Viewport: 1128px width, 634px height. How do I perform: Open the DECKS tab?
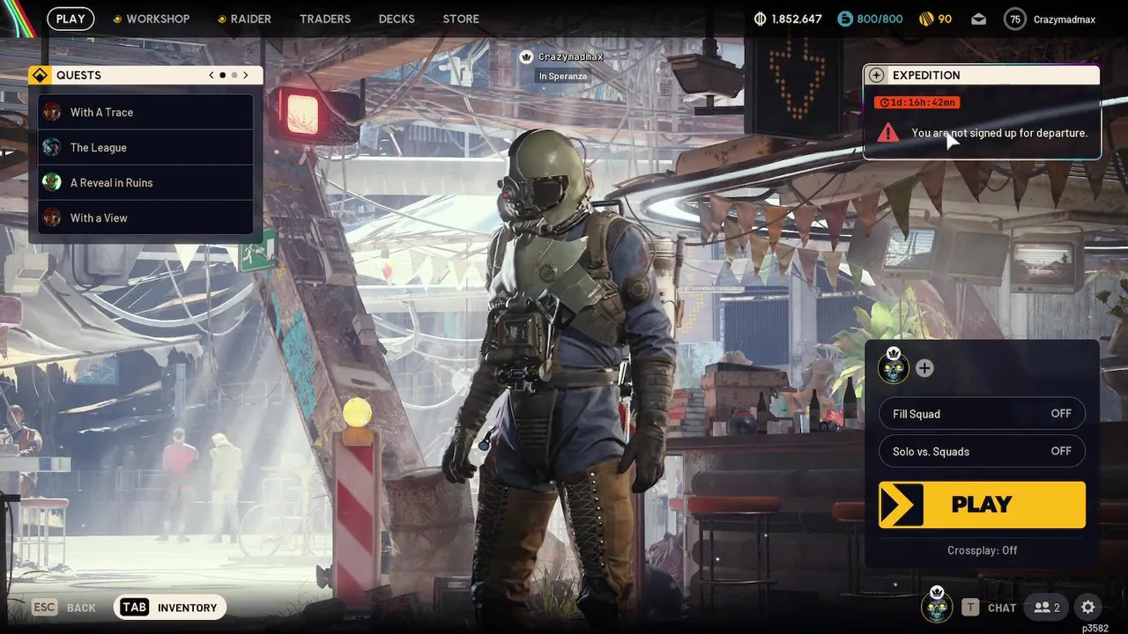coord(397,18)
